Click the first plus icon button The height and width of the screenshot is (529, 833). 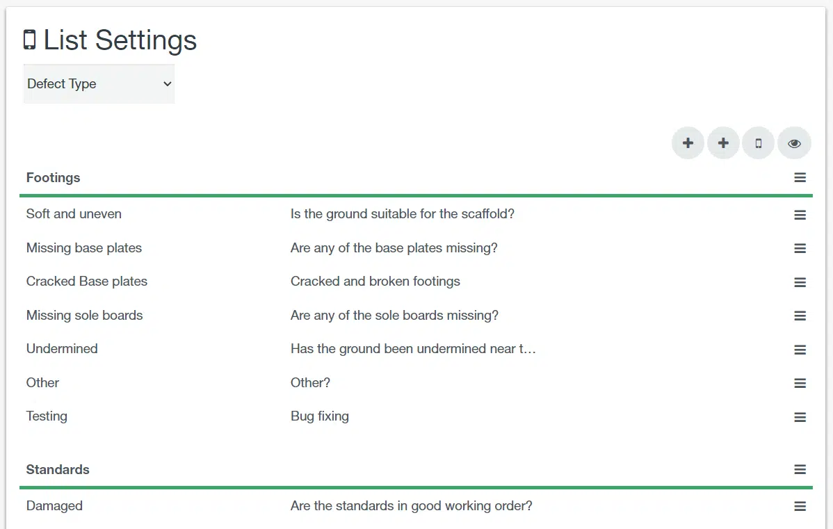click(x=688, y=143)
